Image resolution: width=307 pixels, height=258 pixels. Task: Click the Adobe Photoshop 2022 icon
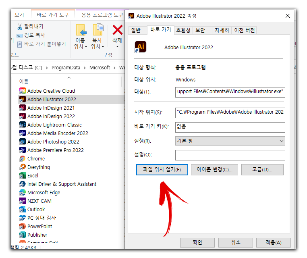click(23, 141)
